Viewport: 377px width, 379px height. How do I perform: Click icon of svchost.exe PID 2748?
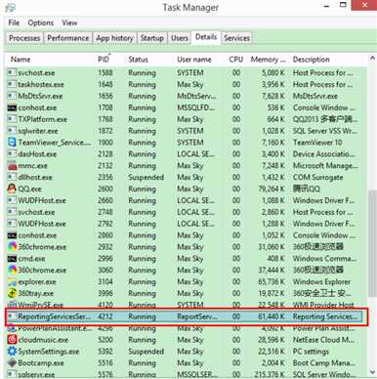click(x=12, y=212)
